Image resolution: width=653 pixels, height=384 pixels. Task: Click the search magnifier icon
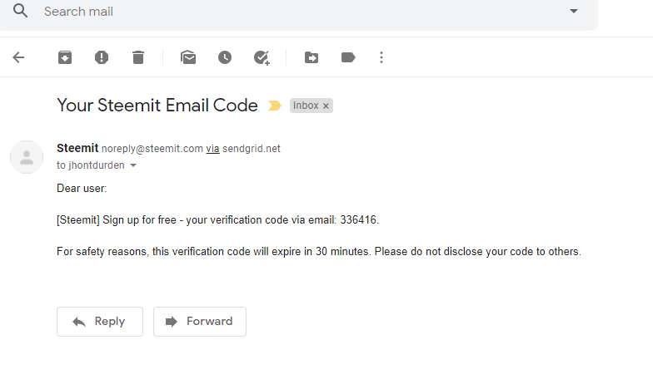20,12
